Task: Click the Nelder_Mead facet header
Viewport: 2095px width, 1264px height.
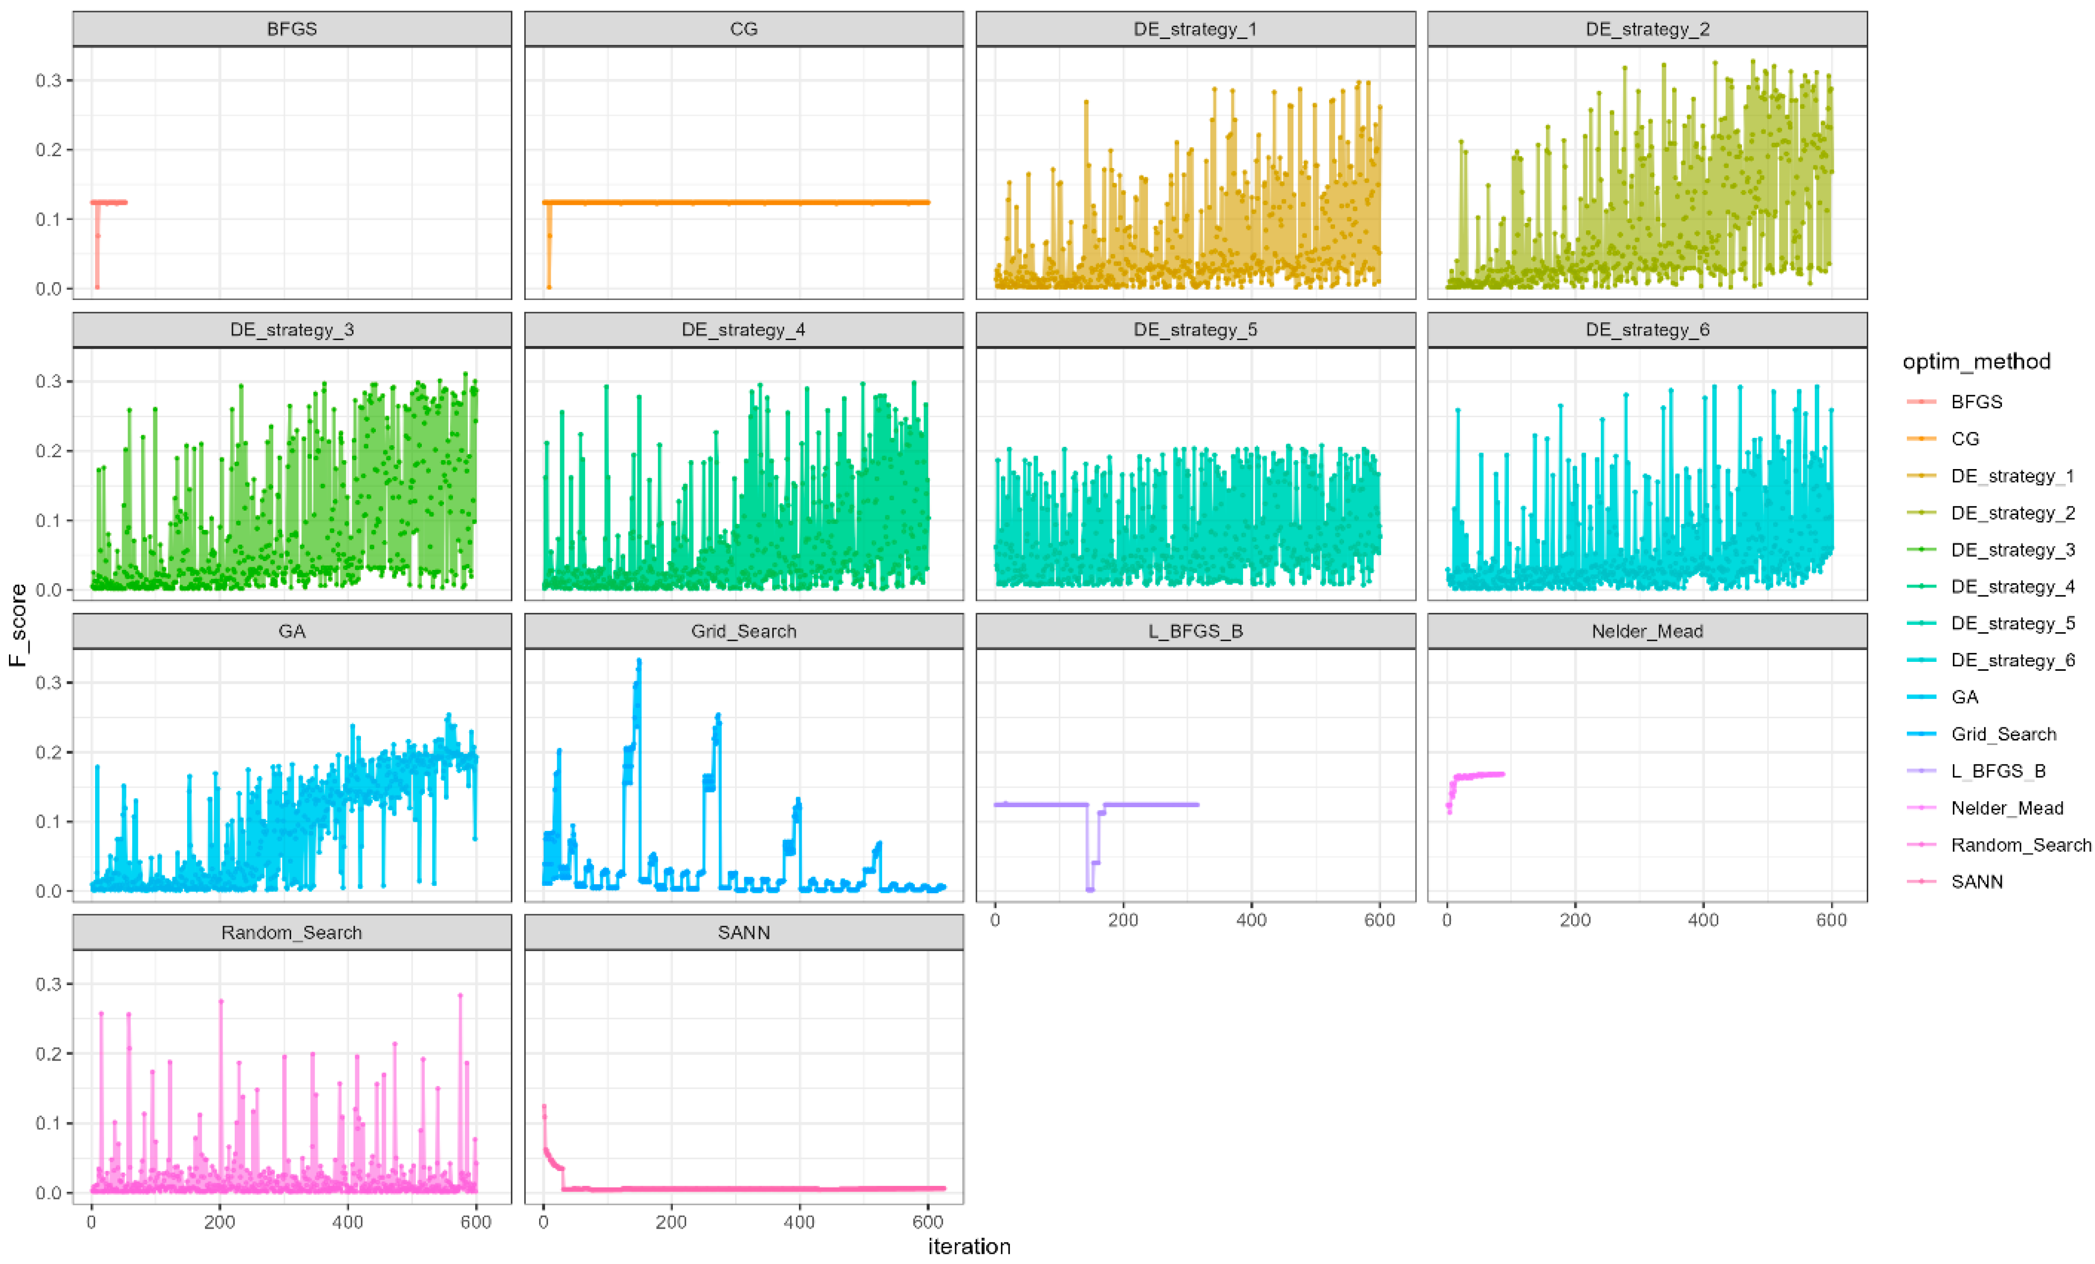Action: pos(1647,632)
